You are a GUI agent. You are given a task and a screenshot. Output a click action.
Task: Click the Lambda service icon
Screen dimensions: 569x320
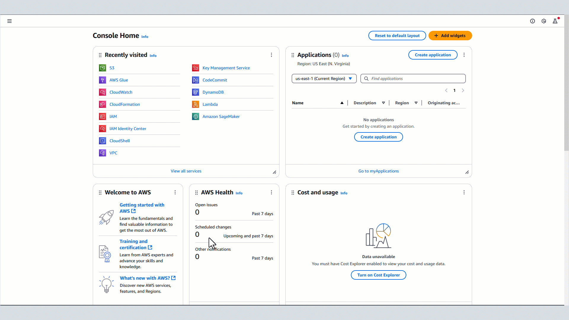coord(196,104)
